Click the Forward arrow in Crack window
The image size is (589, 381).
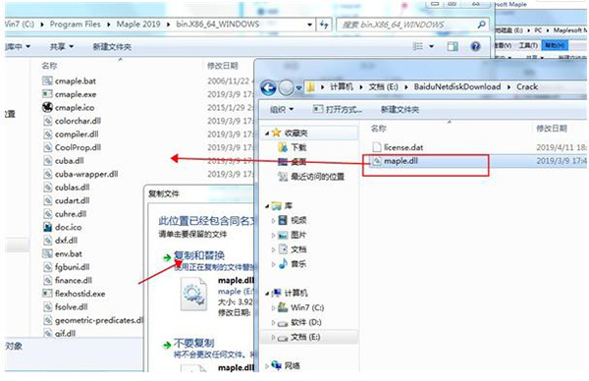click(x=287, y=88)
